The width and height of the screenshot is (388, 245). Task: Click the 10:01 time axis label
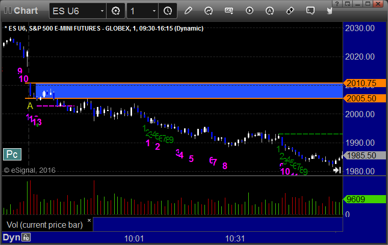(x=134, y=238)
